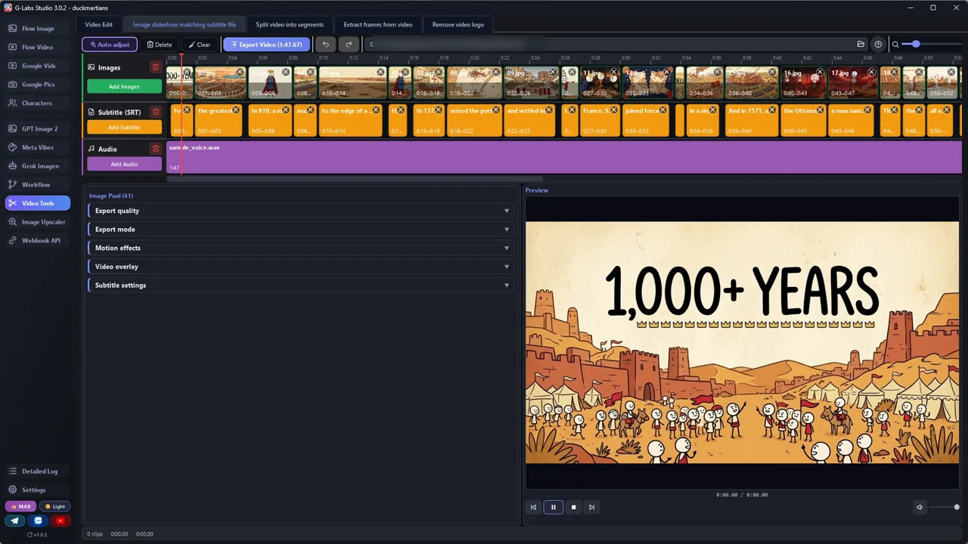Open Split video into segments tab
968x544 pixels.
point(290,25)
